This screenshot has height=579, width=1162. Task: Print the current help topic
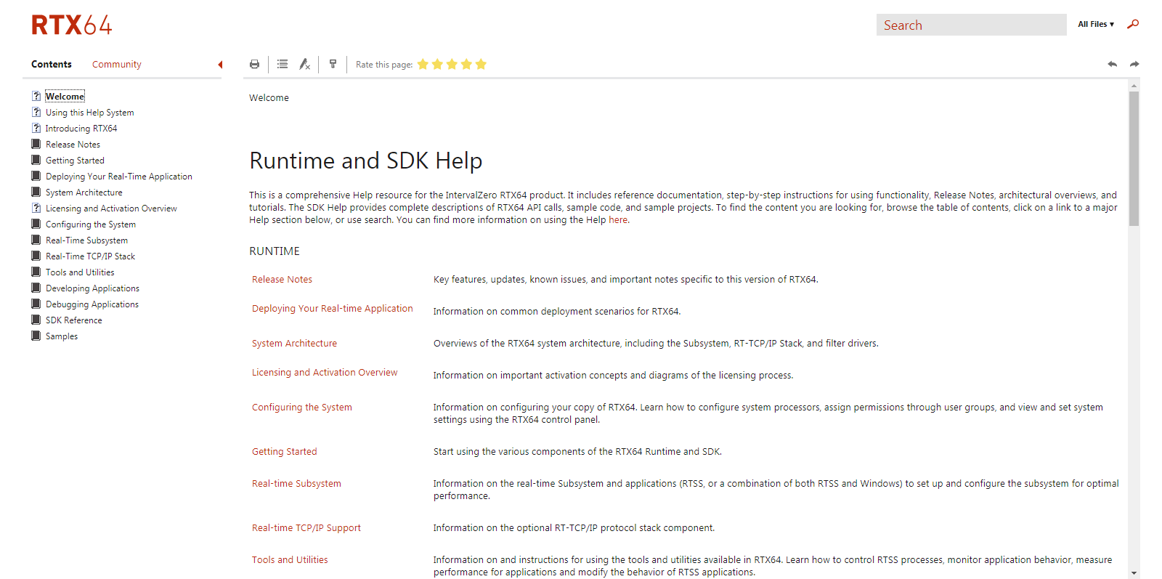click(x=254, y=65)
